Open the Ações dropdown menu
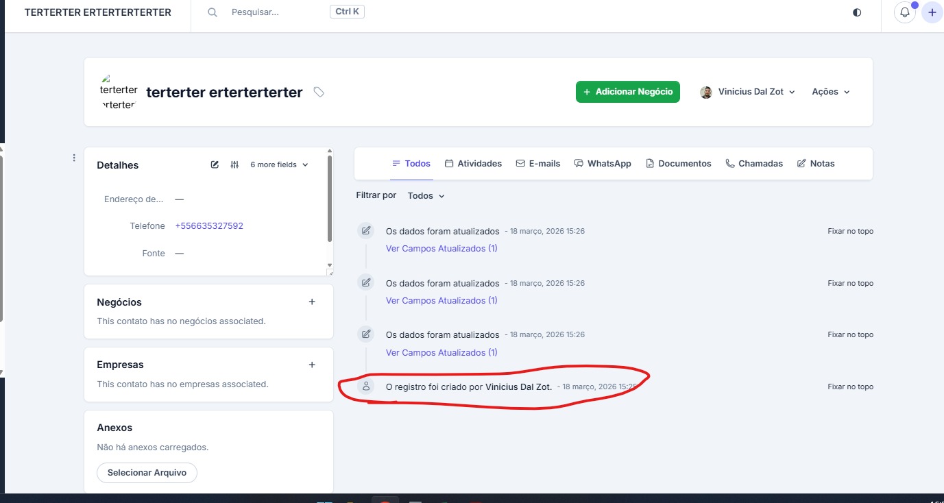The image size is (944, 503). 830,92
